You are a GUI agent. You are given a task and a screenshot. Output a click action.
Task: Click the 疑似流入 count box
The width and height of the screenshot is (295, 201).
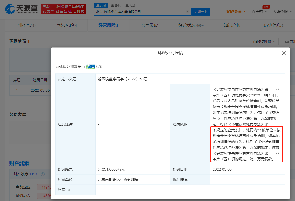click(x=44, y=195)
